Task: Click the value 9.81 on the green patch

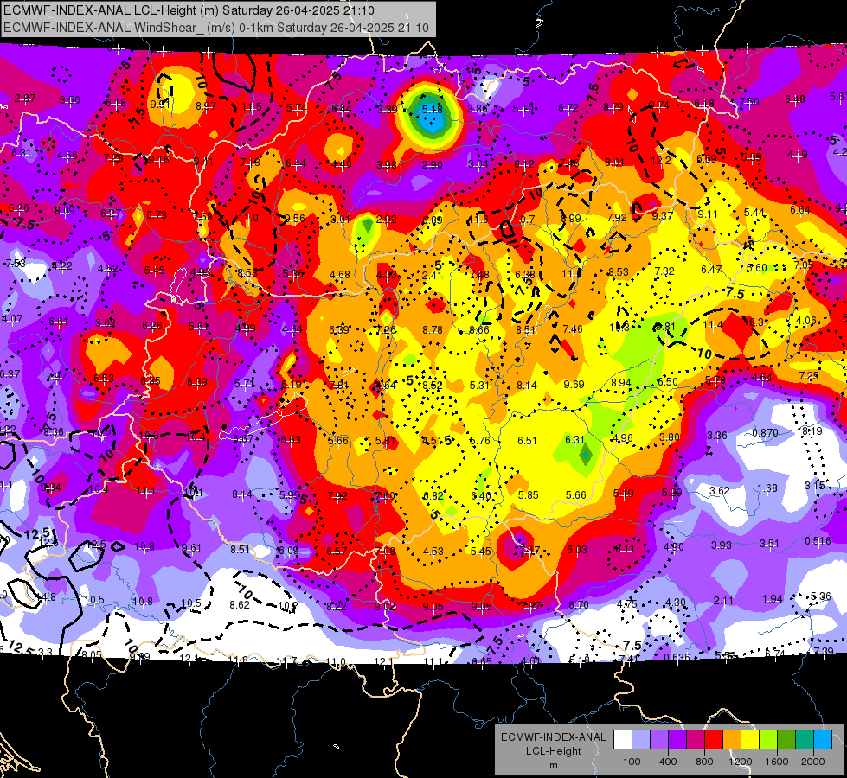Action: 665,327
